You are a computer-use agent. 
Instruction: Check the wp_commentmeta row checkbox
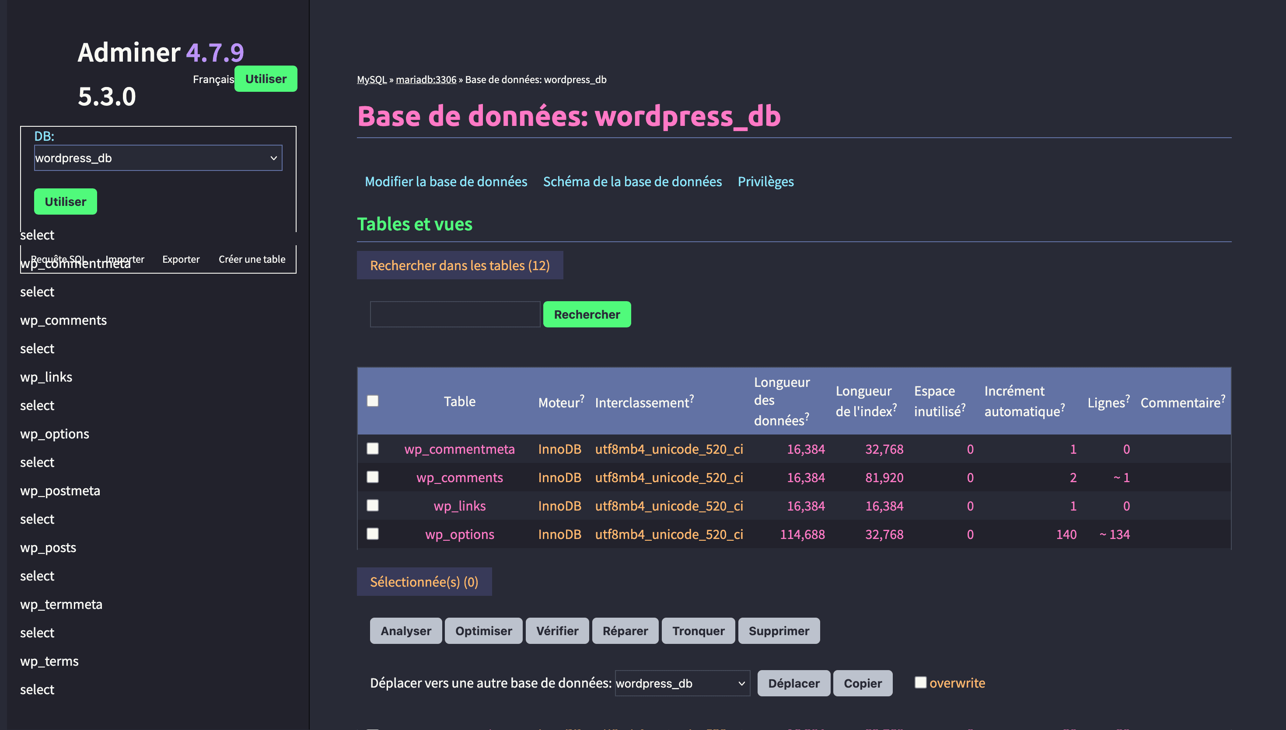(x=373, y=448)
